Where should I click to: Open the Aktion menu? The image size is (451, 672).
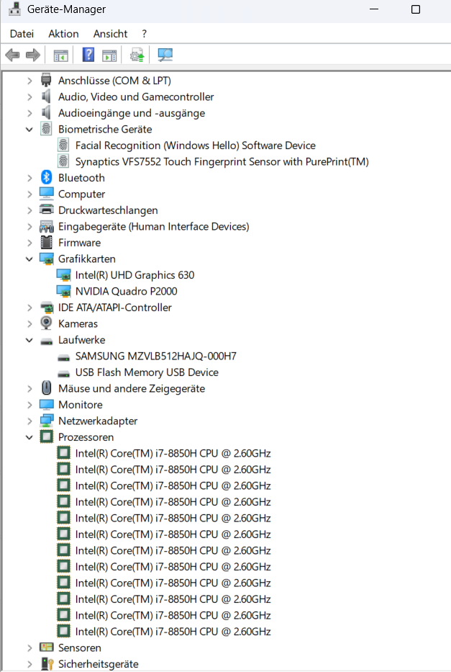pyautogui.click(x=63, y=33)
